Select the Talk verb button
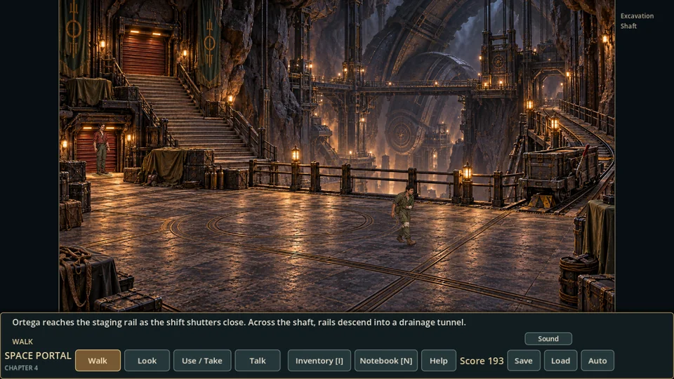 pos(258,361)
